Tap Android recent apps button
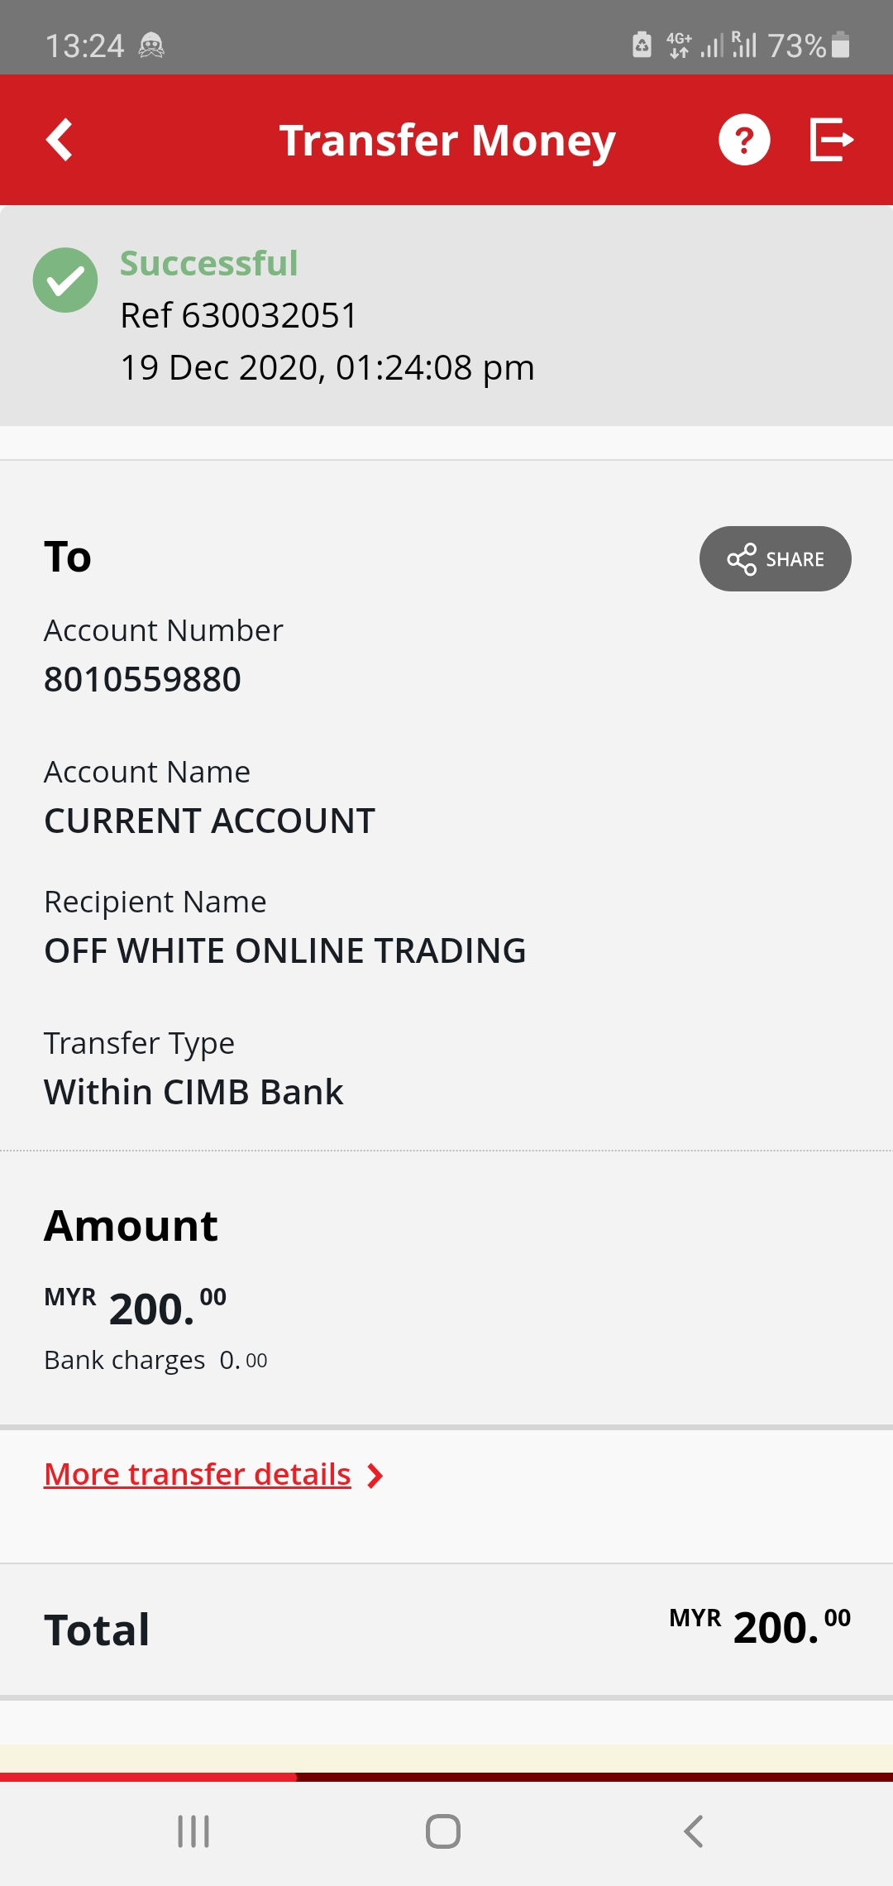Image resolution: width=893 pixels, height=1886 pixels. tap(193, 1831)
